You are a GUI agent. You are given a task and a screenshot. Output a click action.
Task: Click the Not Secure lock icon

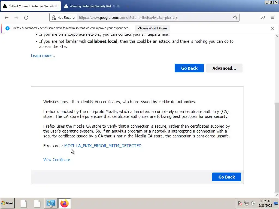(x=54, y=17)
